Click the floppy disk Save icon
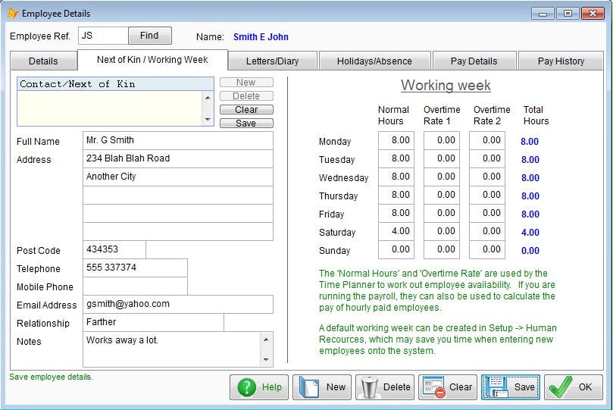Image resolution: width=613 pixels, height=410 pixels. [496, 387]
